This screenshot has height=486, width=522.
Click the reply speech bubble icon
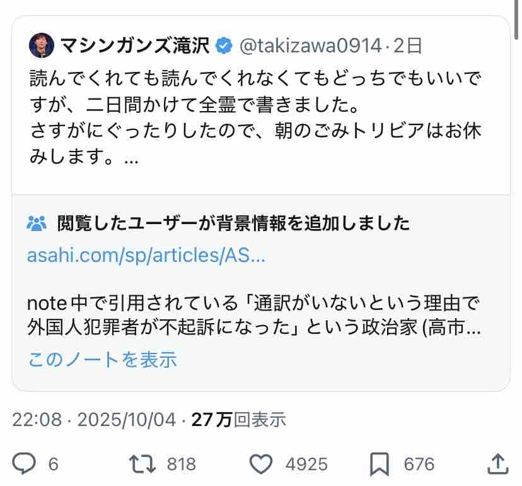point(25,465)
